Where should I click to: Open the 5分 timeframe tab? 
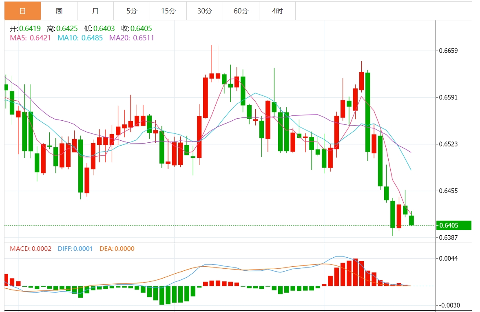click(132, 11)
